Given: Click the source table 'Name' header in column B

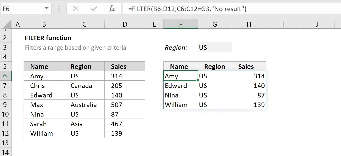Looking at the screenshot, I should tap(44, 67).
